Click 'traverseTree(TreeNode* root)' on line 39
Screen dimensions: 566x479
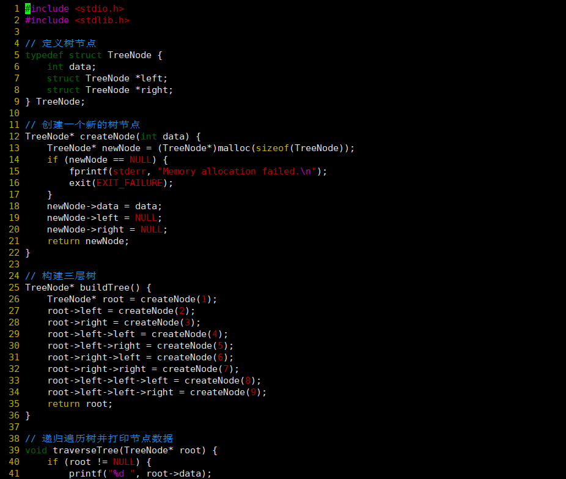[129, 450]
